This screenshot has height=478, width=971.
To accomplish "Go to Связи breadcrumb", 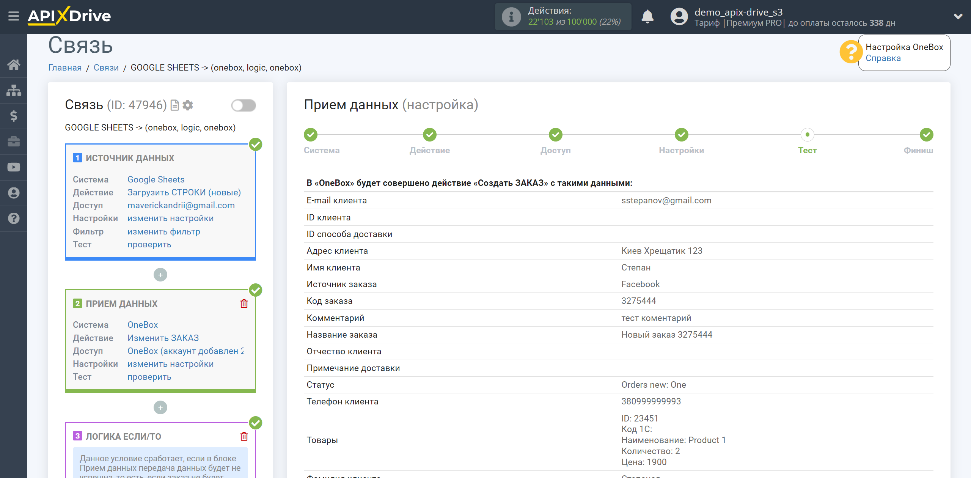I will [x=106, y=68].
